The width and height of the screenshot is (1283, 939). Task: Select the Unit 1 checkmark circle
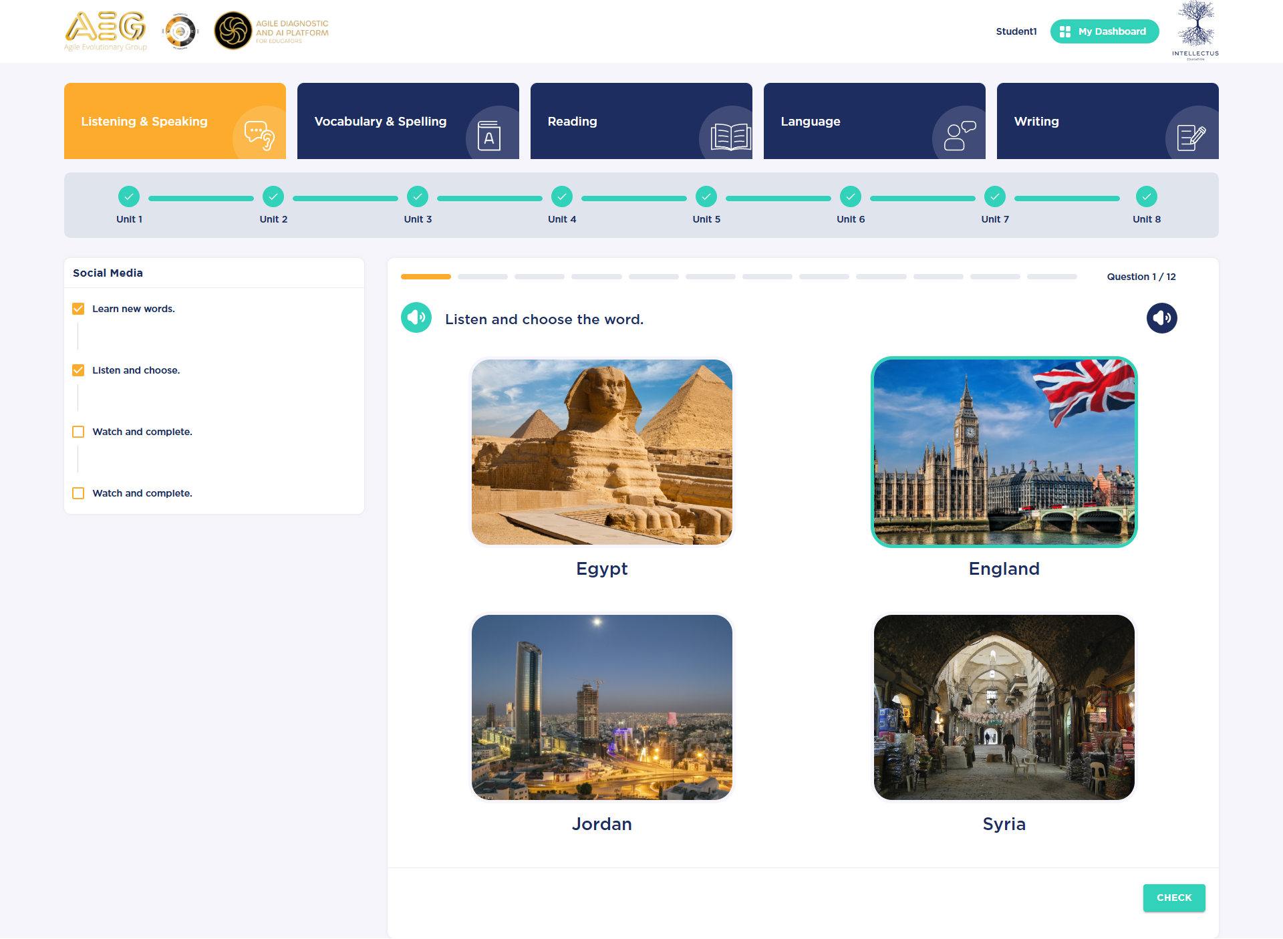[129, 196]
